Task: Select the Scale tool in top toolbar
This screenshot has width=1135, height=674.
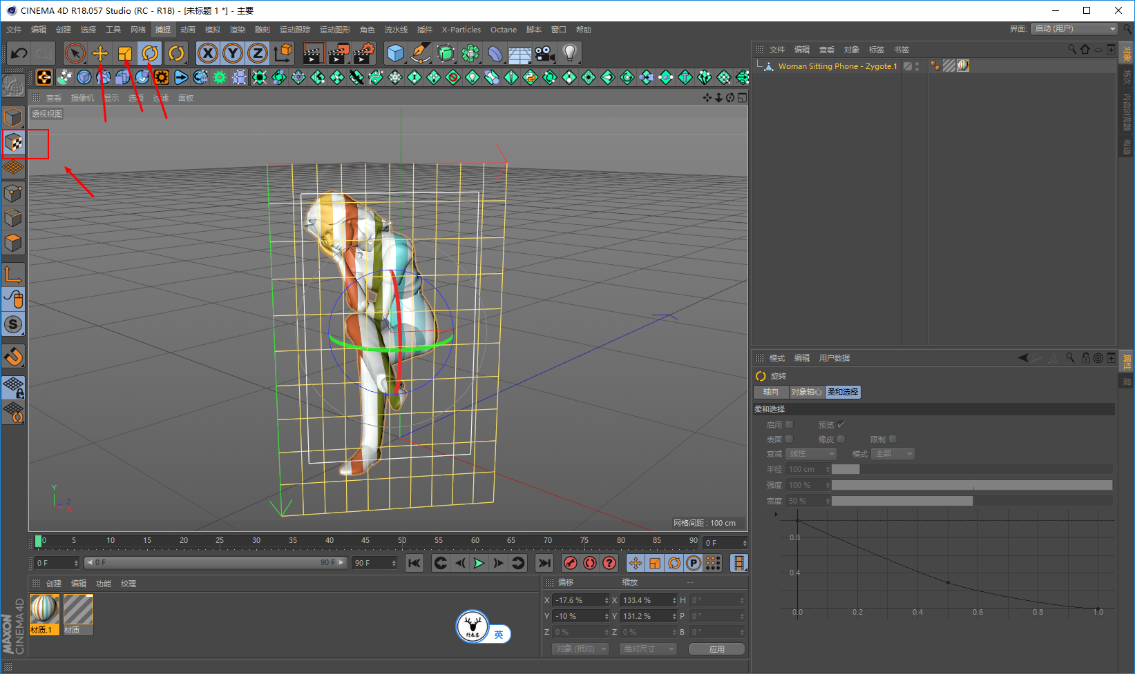Action: coord(125,53)
